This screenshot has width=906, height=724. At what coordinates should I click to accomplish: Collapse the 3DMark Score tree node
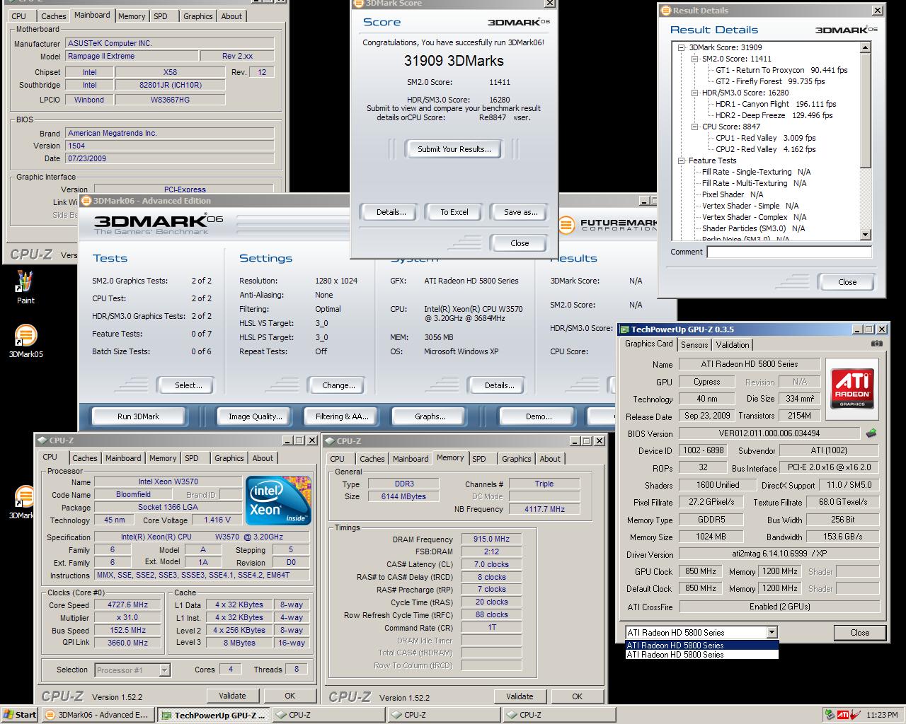[x=682, y=47]
